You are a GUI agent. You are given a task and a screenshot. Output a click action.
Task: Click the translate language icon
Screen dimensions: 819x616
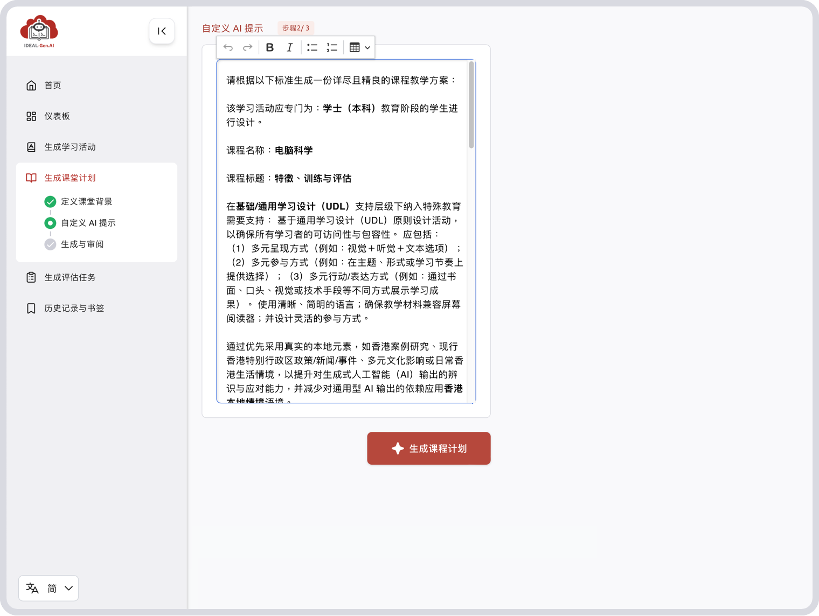[x=32, y=588]
